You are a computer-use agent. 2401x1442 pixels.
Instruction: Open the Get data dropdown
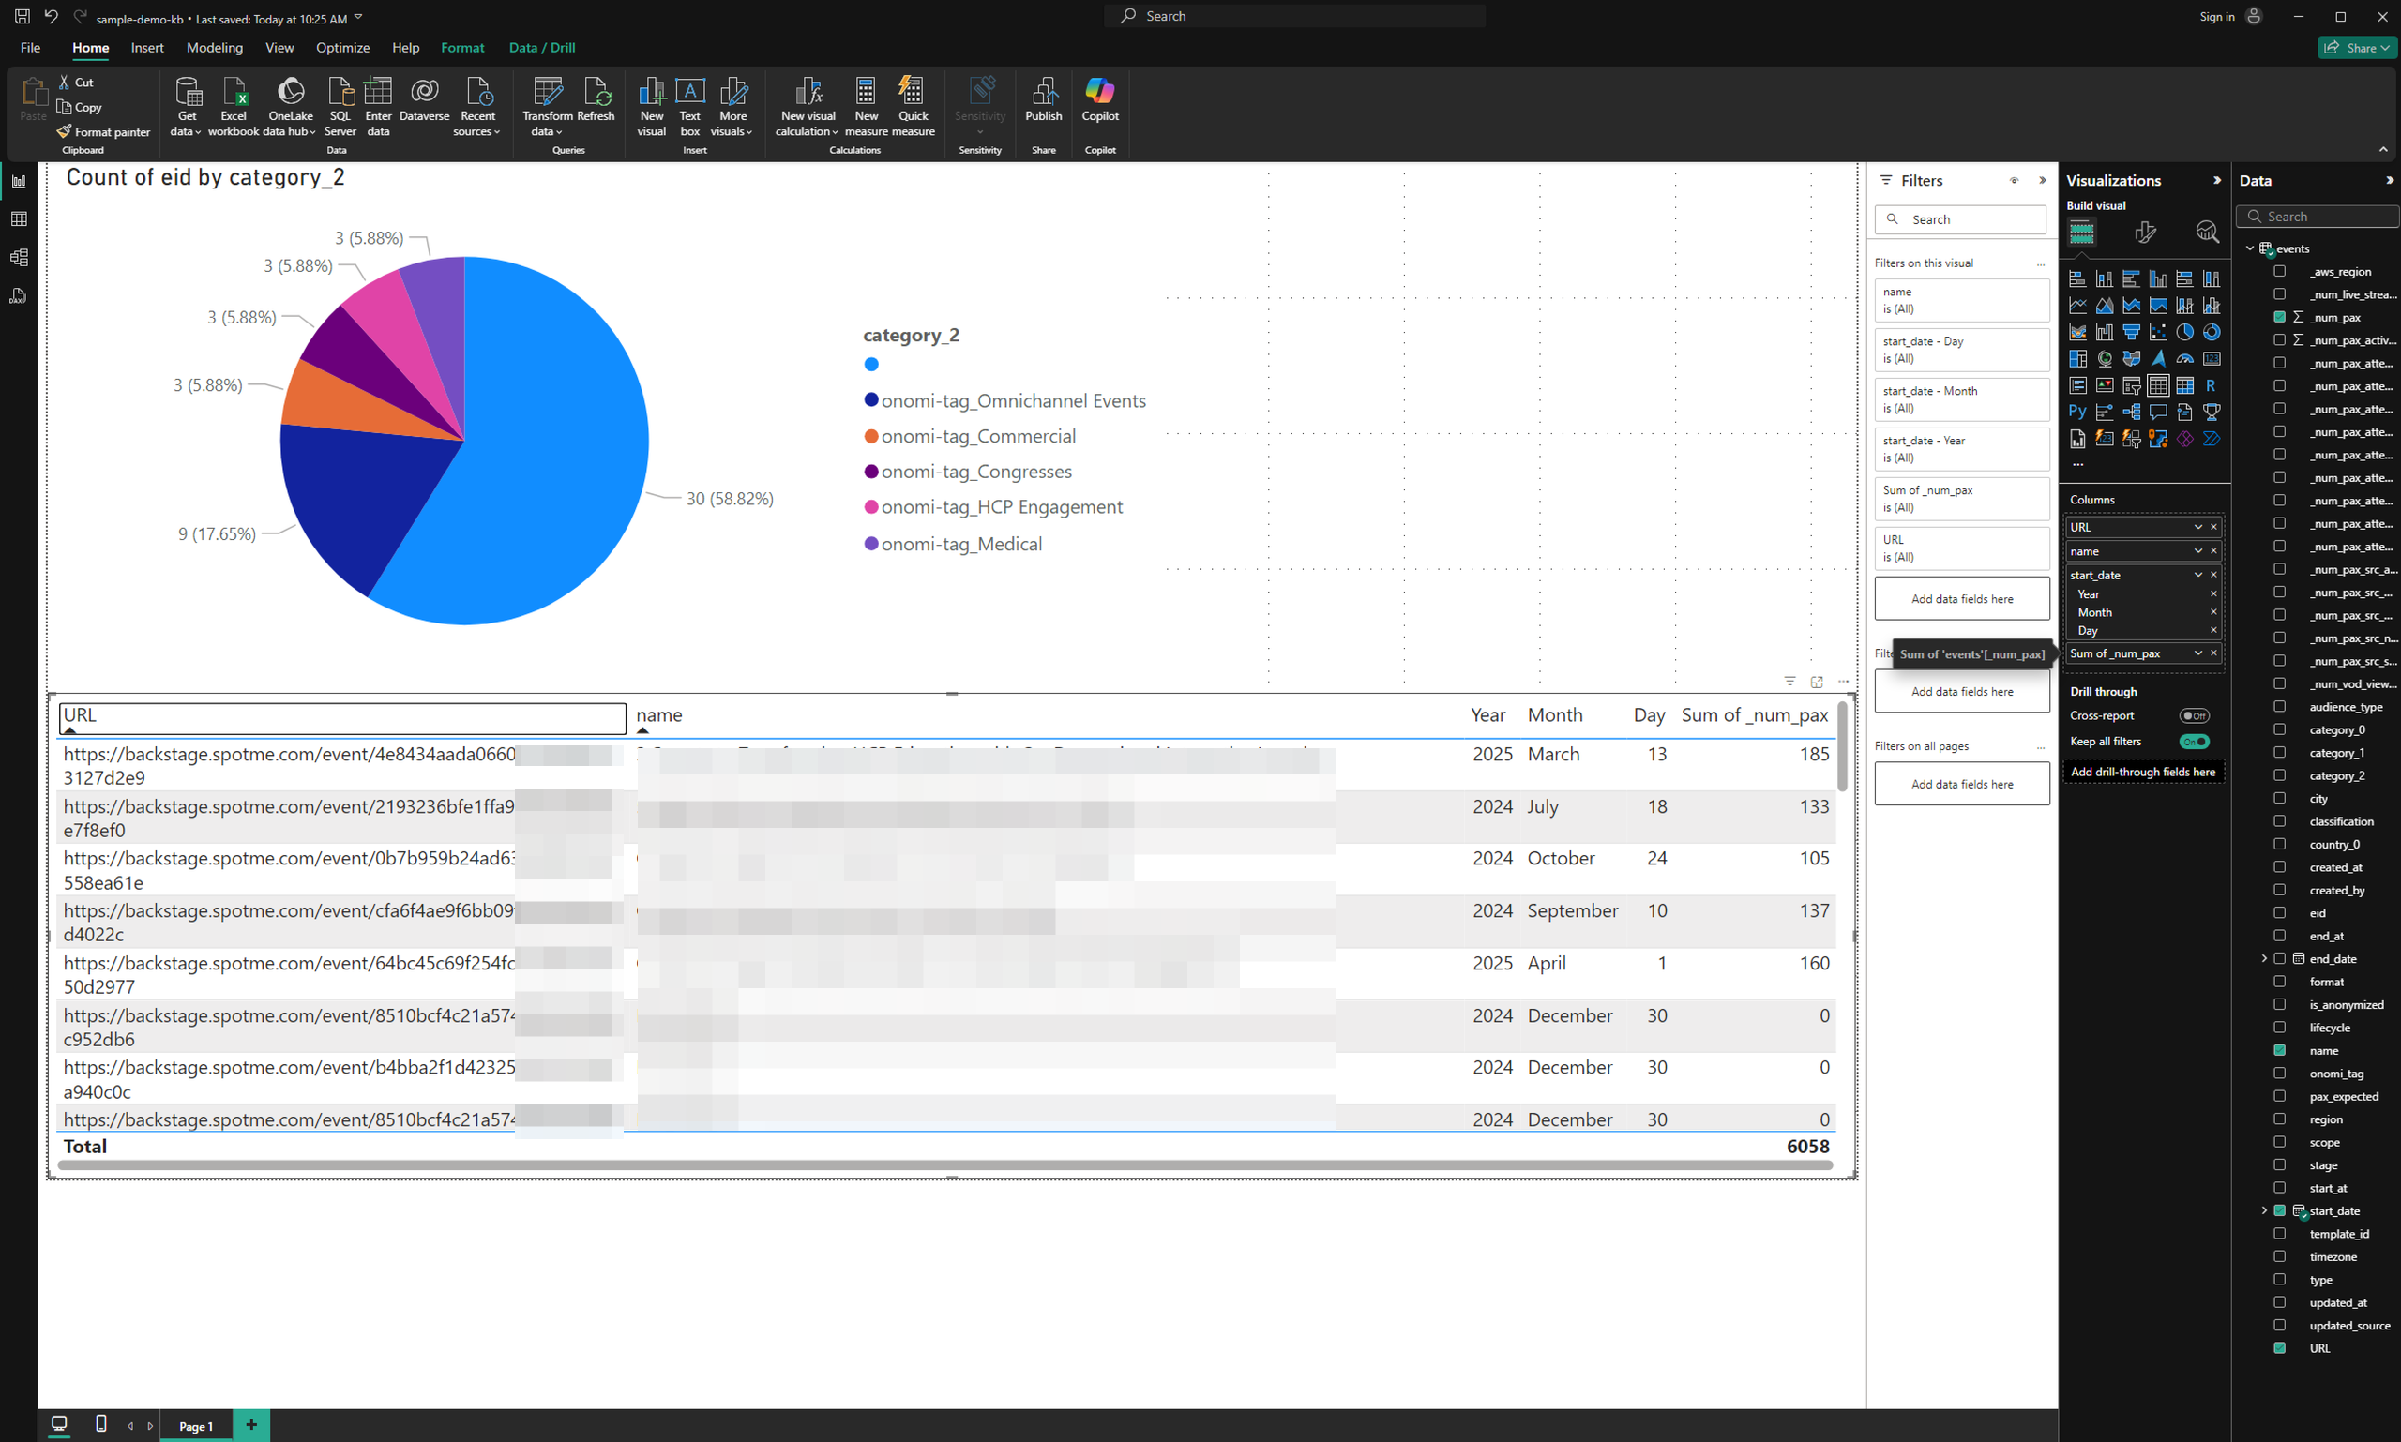click(187, 107)
